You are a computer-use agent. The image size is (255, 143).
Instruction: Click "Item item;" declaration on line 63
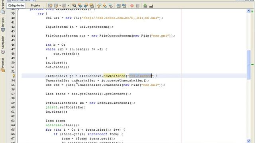(x=55, y=121)
